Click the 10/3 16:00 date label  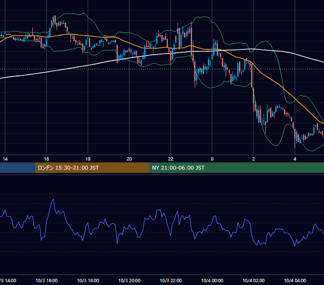click(x=47, y=280)
